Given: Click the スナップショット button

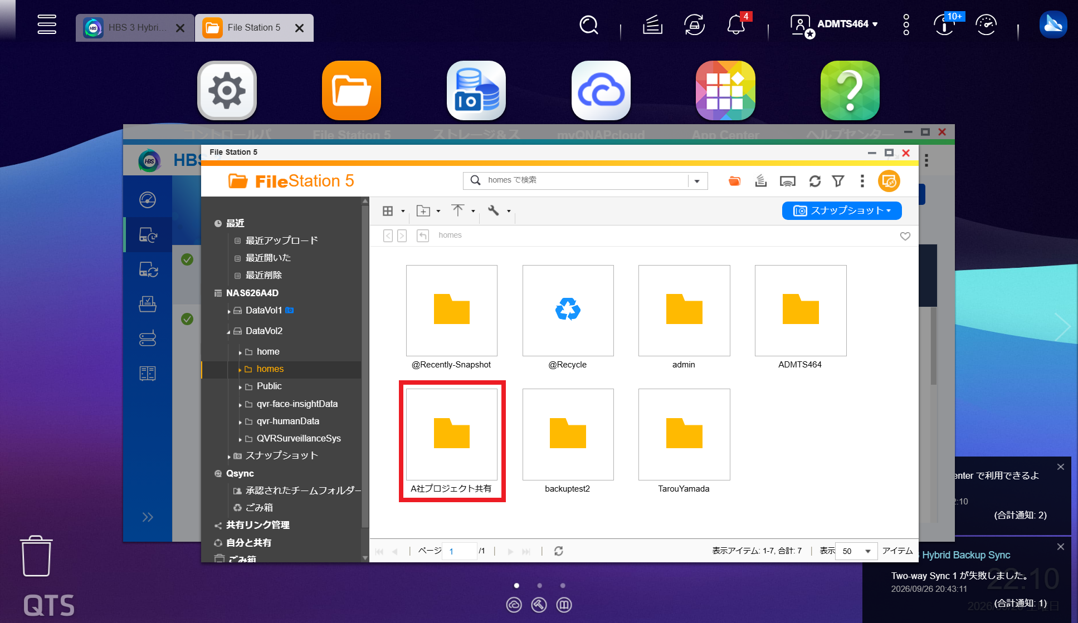Looking at the screenshot, I should [x=842, y=210].
